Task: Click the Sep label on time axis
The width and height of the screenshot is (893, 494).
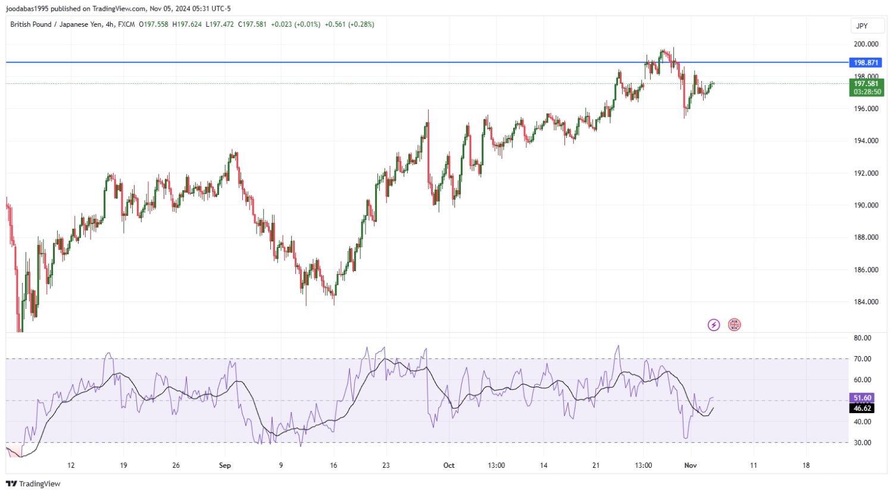Action: [225, 465]
